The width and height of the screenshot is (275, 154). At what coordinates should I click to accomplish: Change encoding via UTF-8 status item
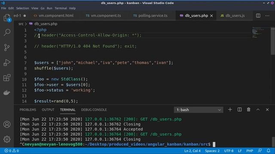[229, 151]
